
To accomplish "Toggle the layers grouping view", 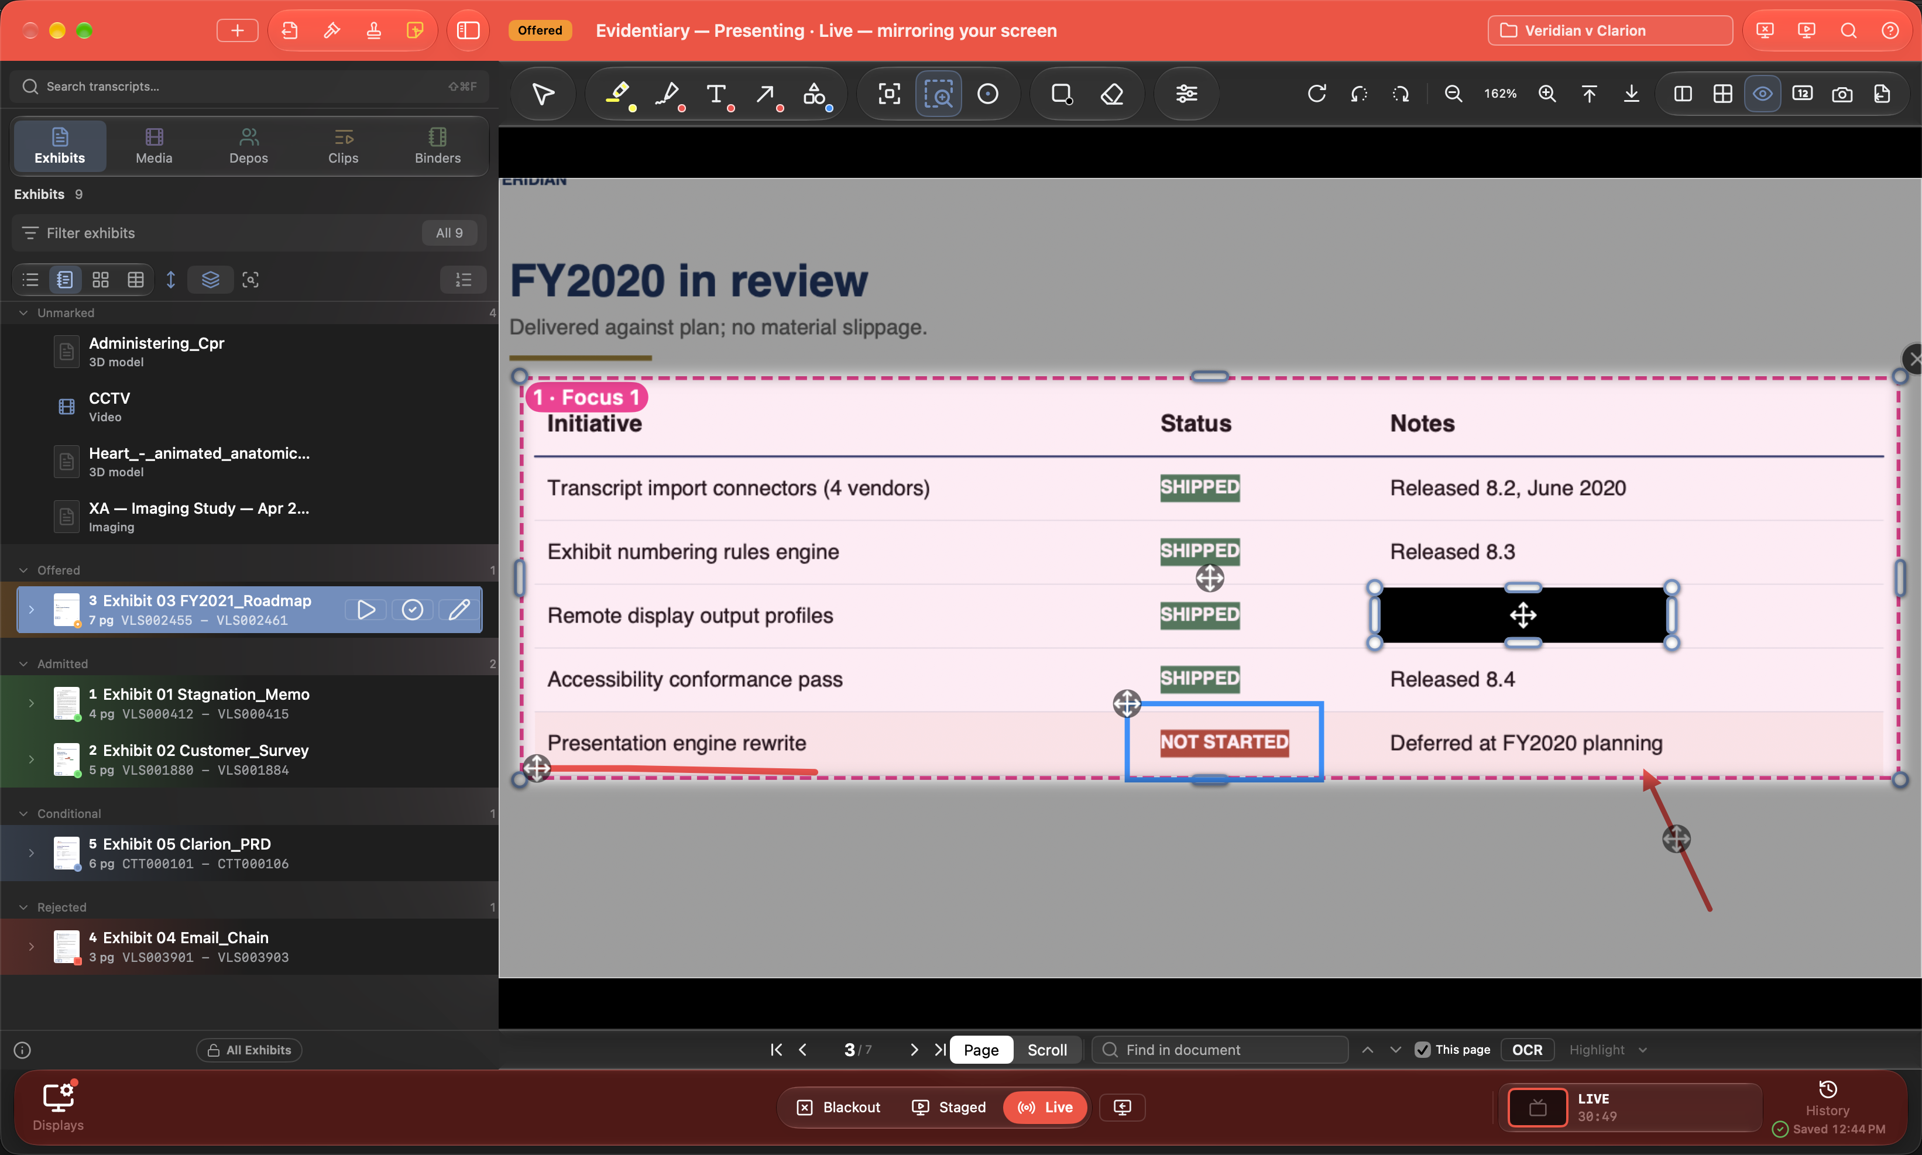I will (x=210, y=280).
